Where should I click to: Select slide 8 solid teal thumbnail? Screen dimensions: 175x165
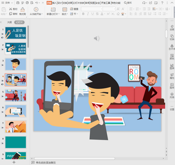click(x=16, y=142)
